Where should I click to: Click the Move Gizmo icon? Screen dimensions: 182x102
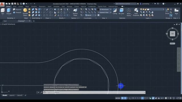[129, 12]
